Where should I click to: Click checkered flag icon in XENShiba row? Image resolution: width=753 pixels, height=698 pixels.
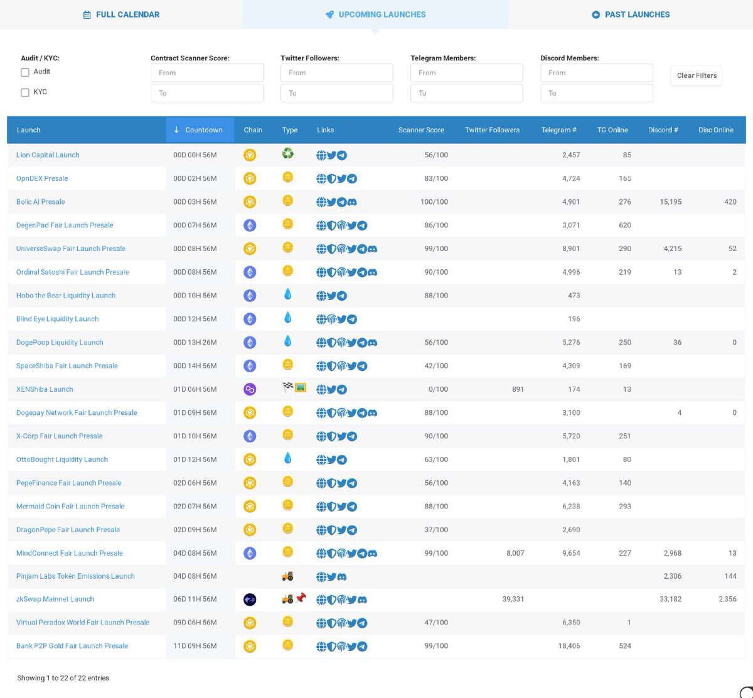click(288, 387)
